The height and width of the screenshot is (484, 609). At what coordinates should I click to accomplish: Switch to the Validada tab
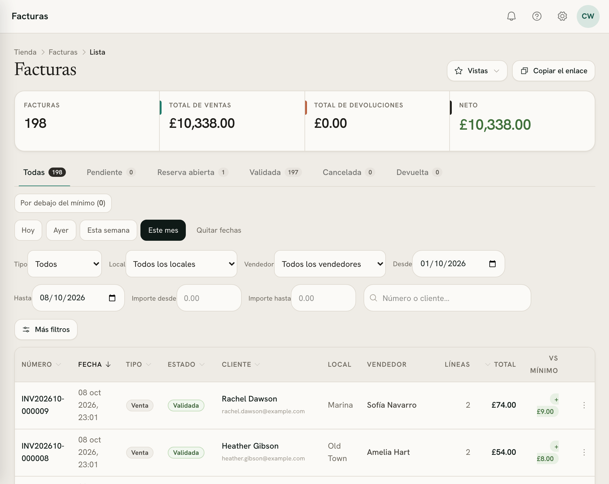coord(275,172)
